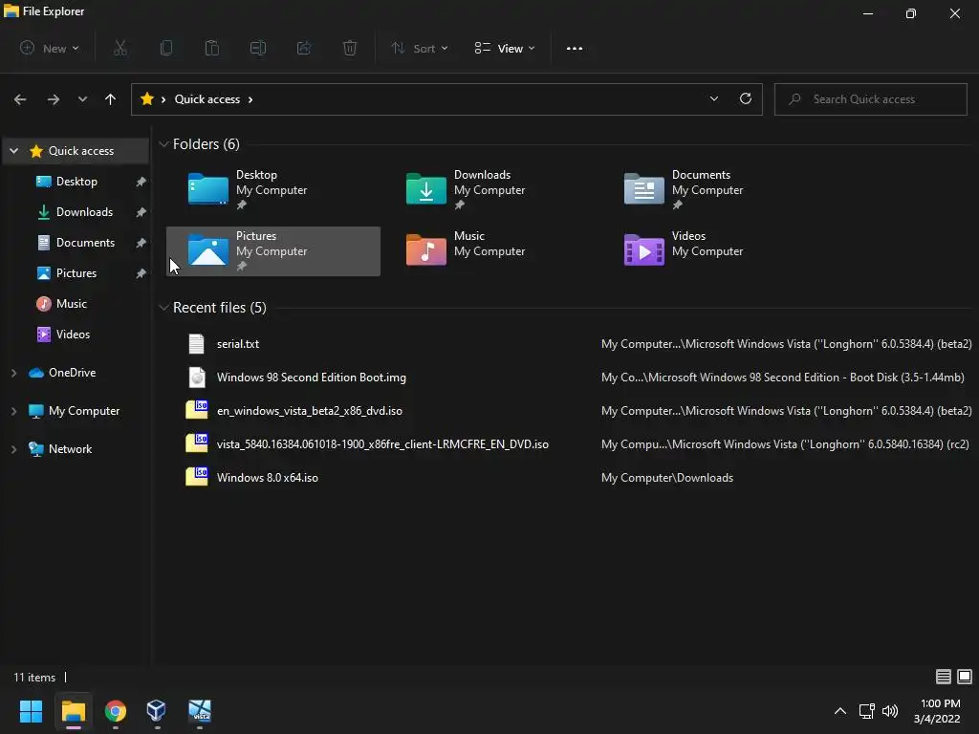Open the Sort dropdown menu
This screenshot has height=734, width=979.
coord(420,48)
